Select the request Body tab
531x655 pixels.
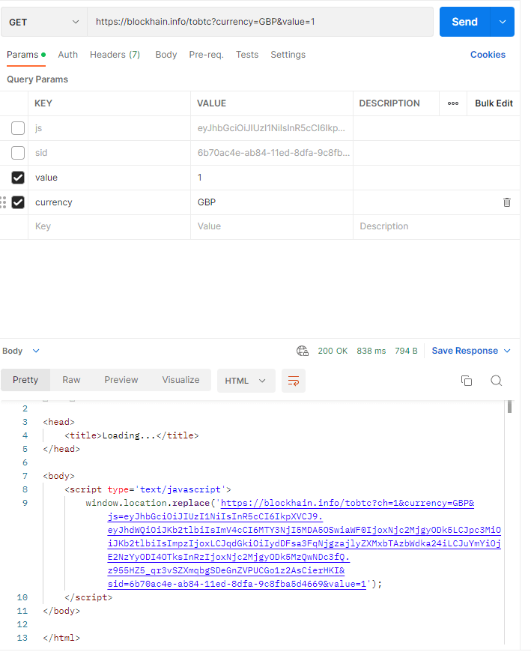click(x=166, y=55)
